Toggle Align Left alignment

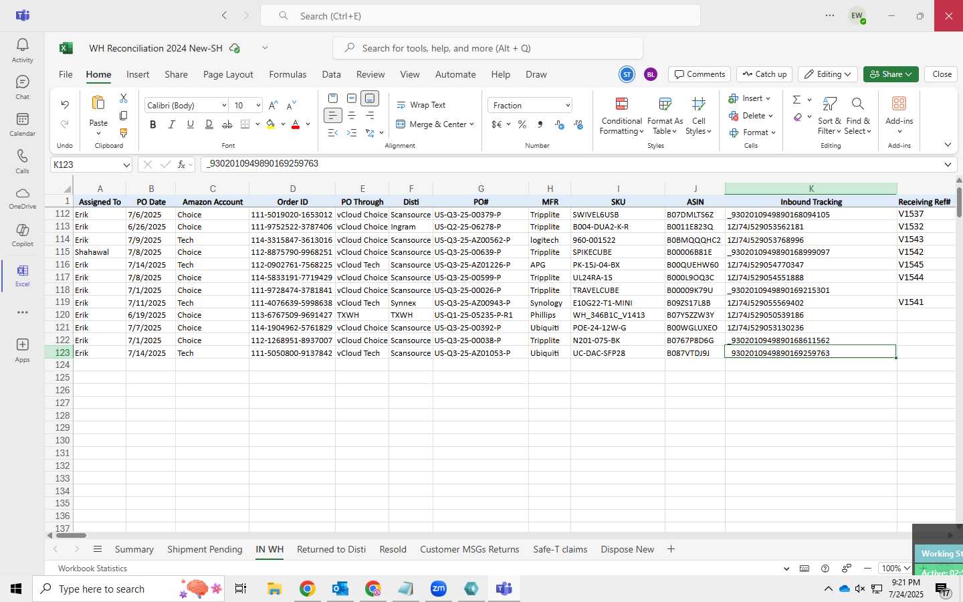click(333, 116)
